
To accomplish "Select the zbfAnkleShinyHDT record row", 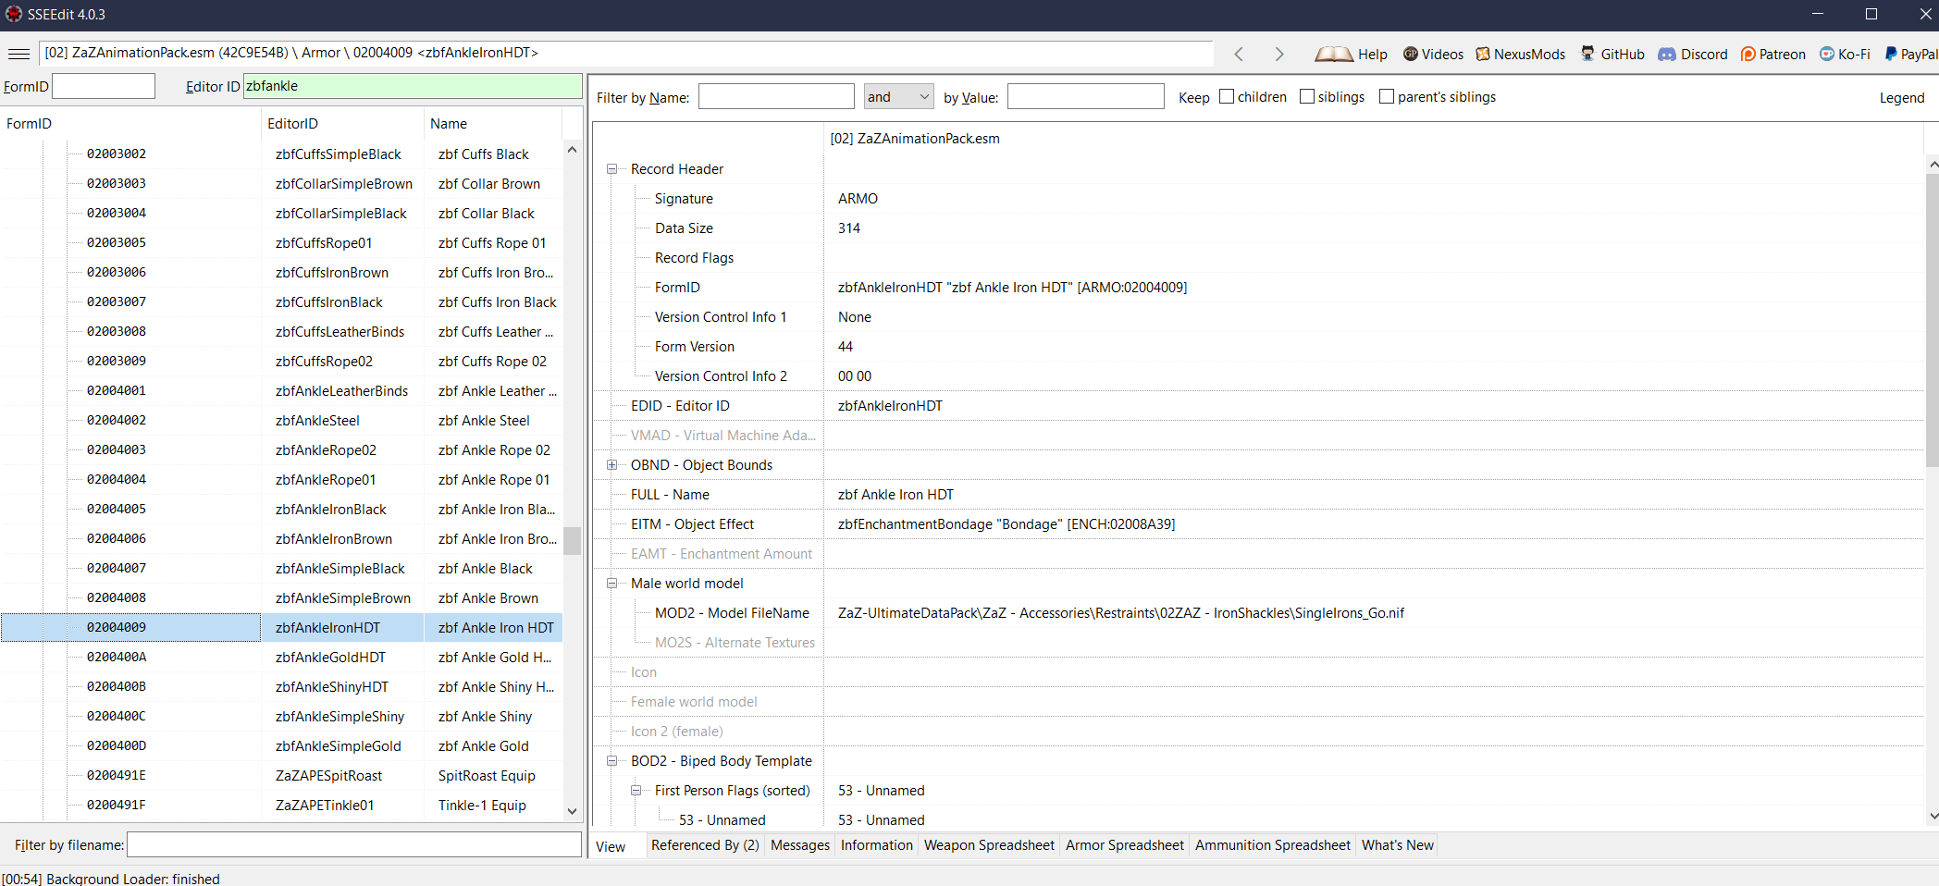I will coord(281,687).
